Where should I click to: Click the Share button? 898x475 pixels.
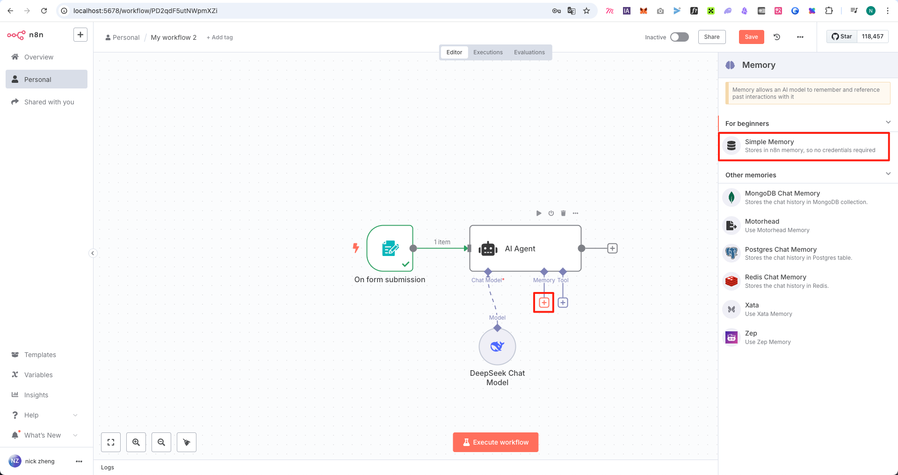coord(712,37)
